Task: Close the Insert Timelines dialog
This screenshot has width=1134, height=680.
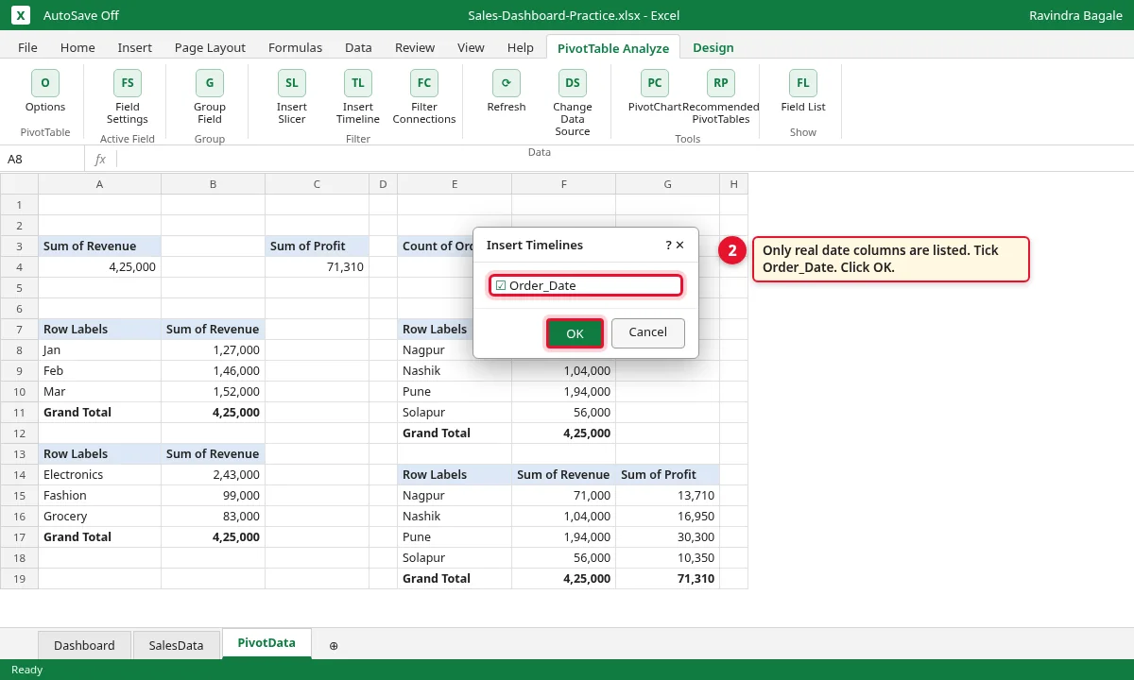Action: click(680, 245)
